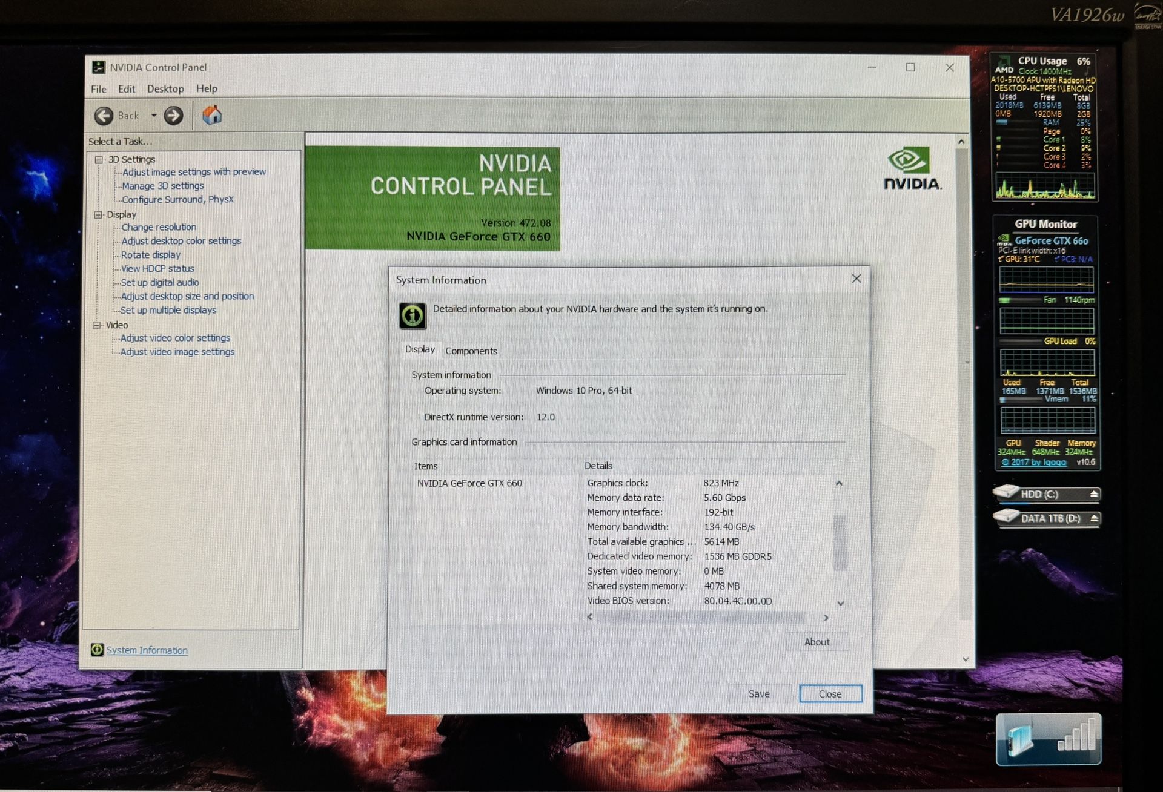This screenshot has width=1163, height=792.
Task: Click the About button
Action: pyautogui.click(x=817, y=642)
